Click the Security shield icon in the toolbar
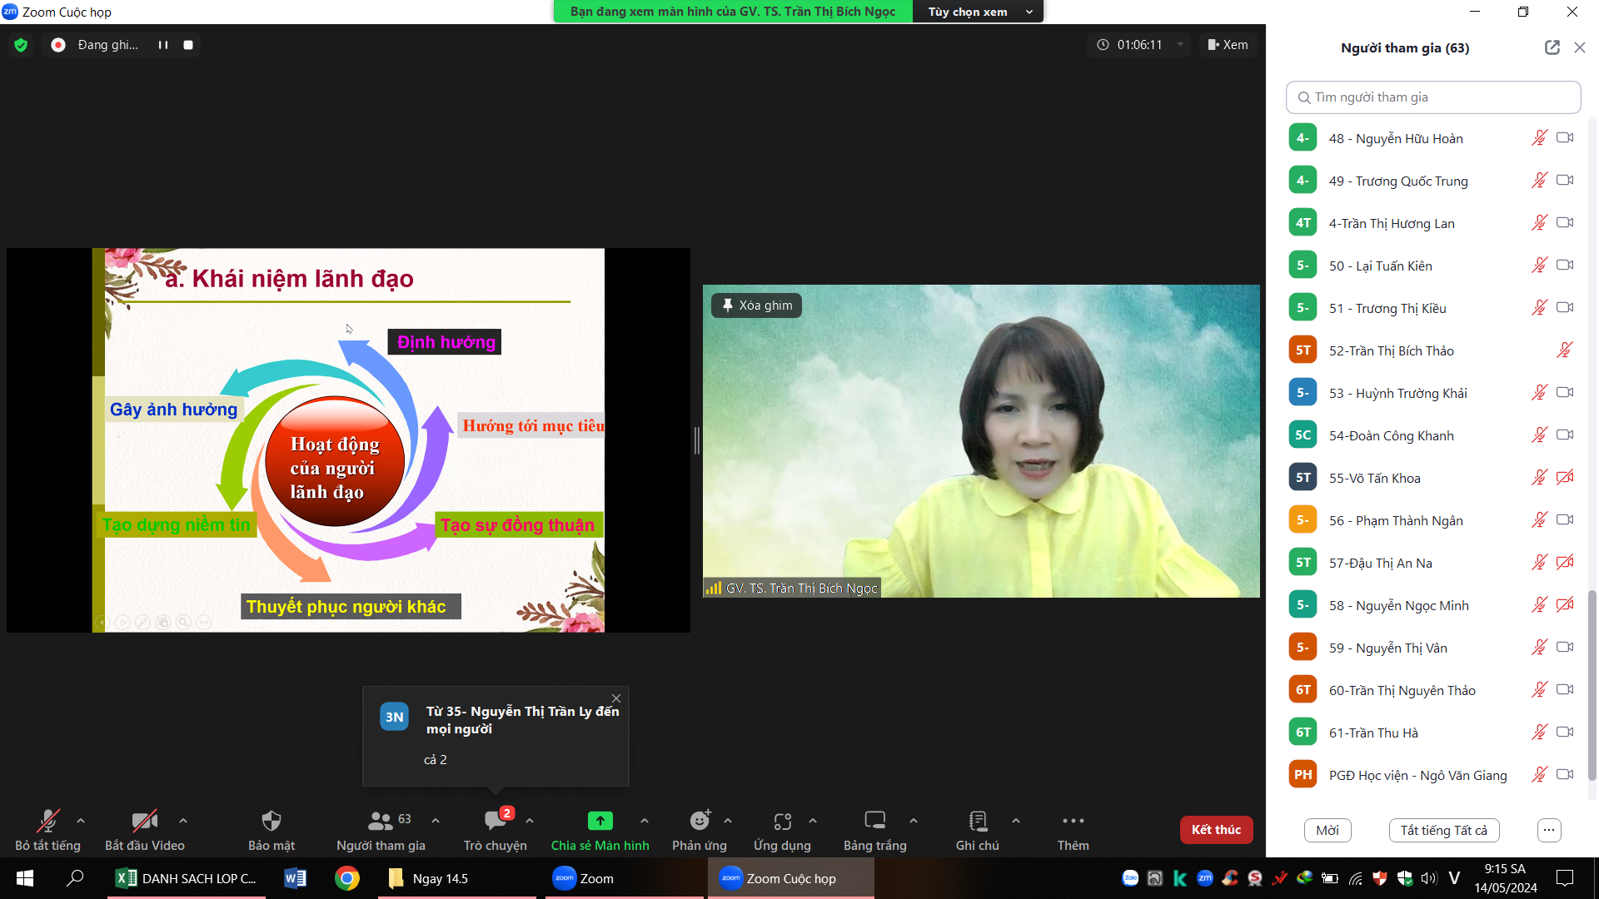The width and height of the screenshot is (1599, 899). (x=271, y=821)
